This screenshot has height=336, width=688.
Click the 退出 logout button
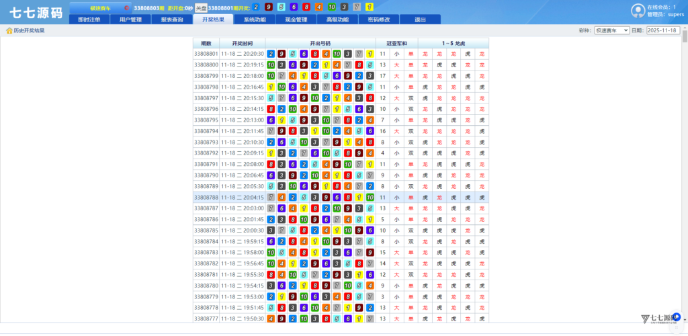(420, 19)
